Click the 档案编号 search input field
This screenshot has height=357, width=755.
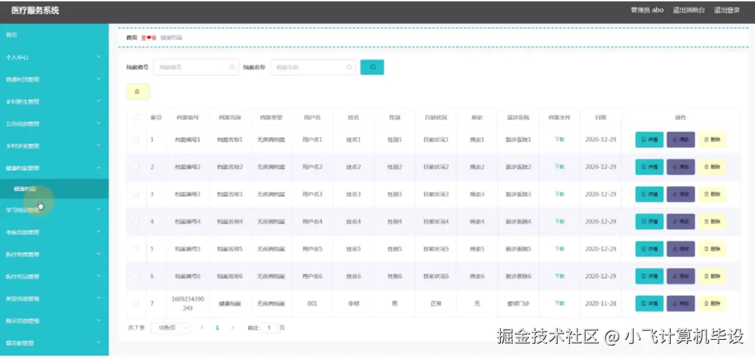pos(196,67)
